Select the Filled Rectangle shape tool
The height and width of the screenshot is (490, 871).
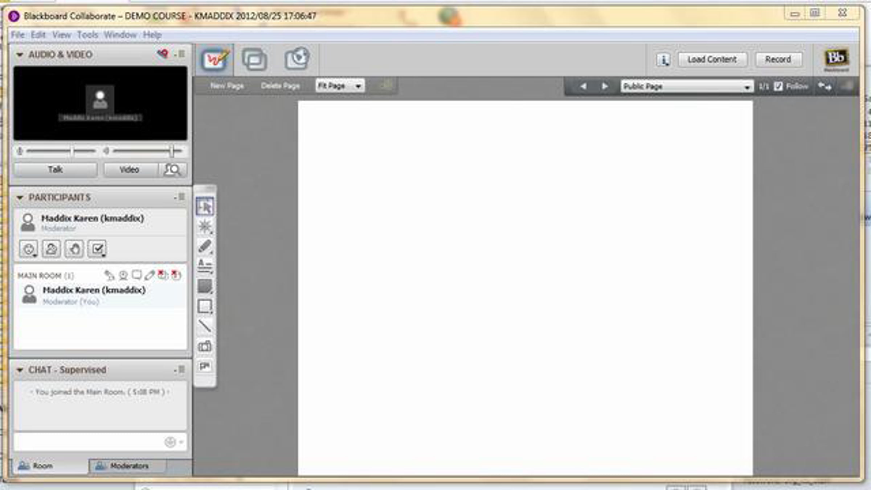coord(205,286)
